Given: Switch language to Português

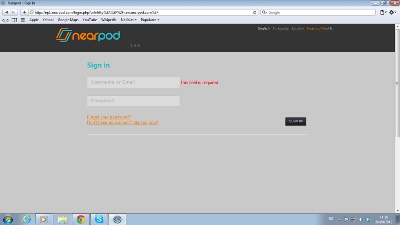Looking at the screenshot, I should tap(281, 28).
